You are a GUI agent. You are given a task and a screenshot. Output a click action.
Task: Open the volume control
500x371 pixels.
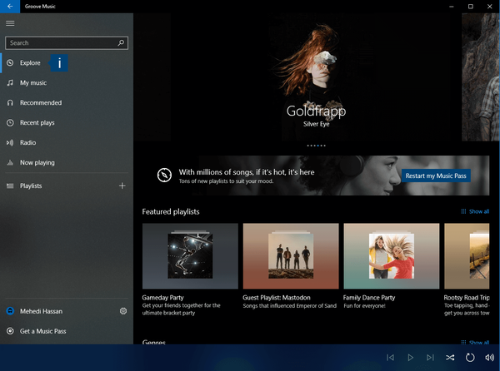click(489, 358)
